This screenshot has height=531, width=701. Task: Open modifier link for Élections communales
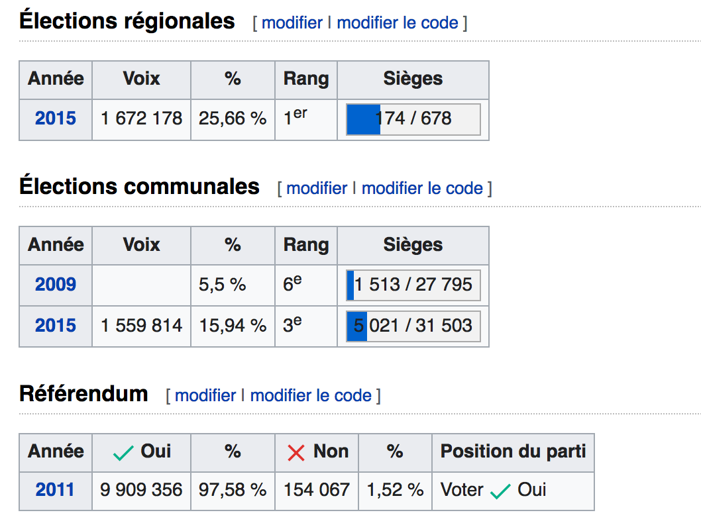tap(317, 189)
